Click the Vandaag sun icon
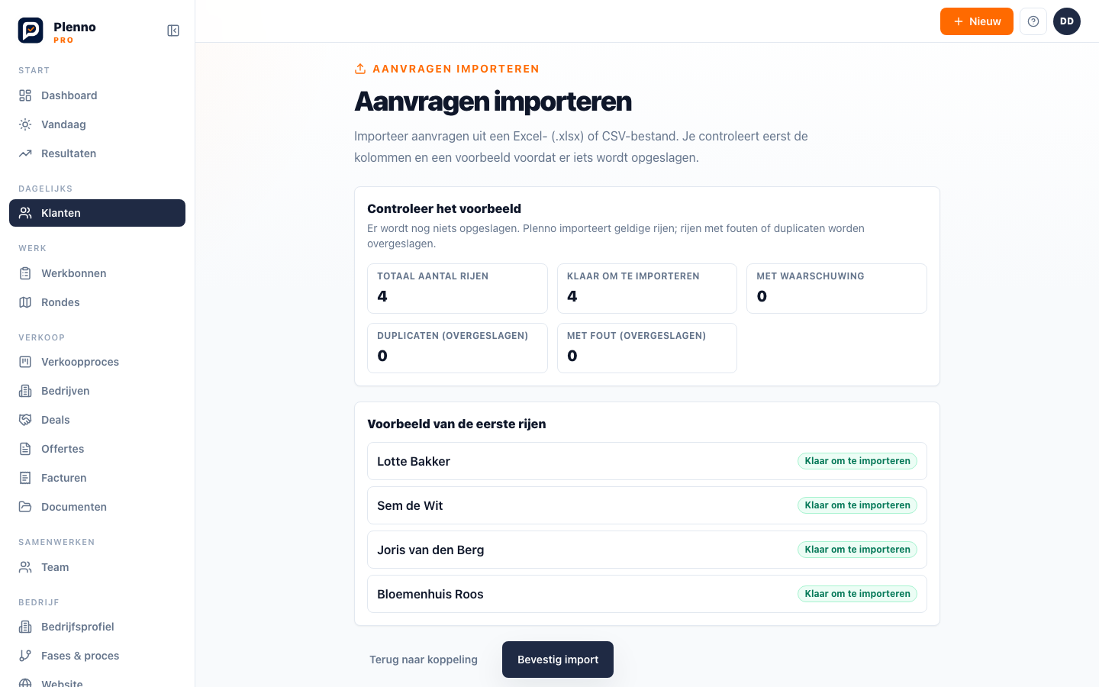The width and height of the screenshot is (1099, 687). [x=25, y=124]
